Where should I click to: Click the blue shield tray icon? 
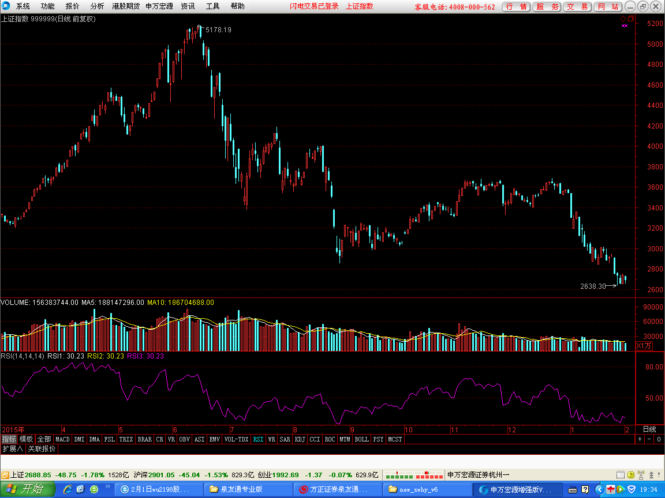[x=632, y=490]
